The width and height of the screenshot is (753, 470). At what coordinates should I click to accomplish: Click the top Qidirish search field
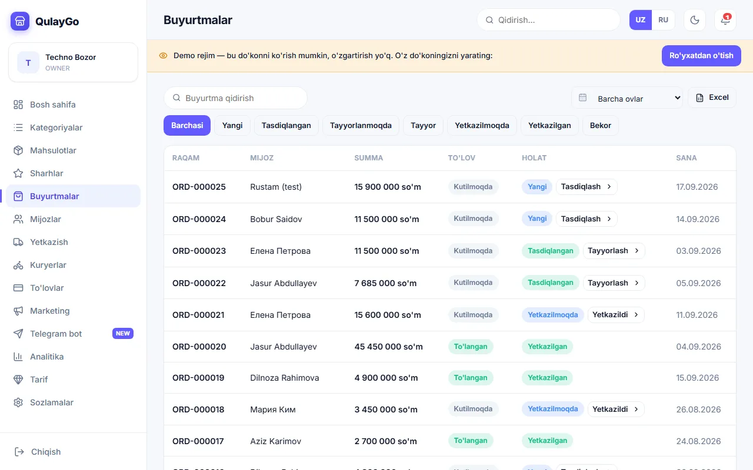548,20
